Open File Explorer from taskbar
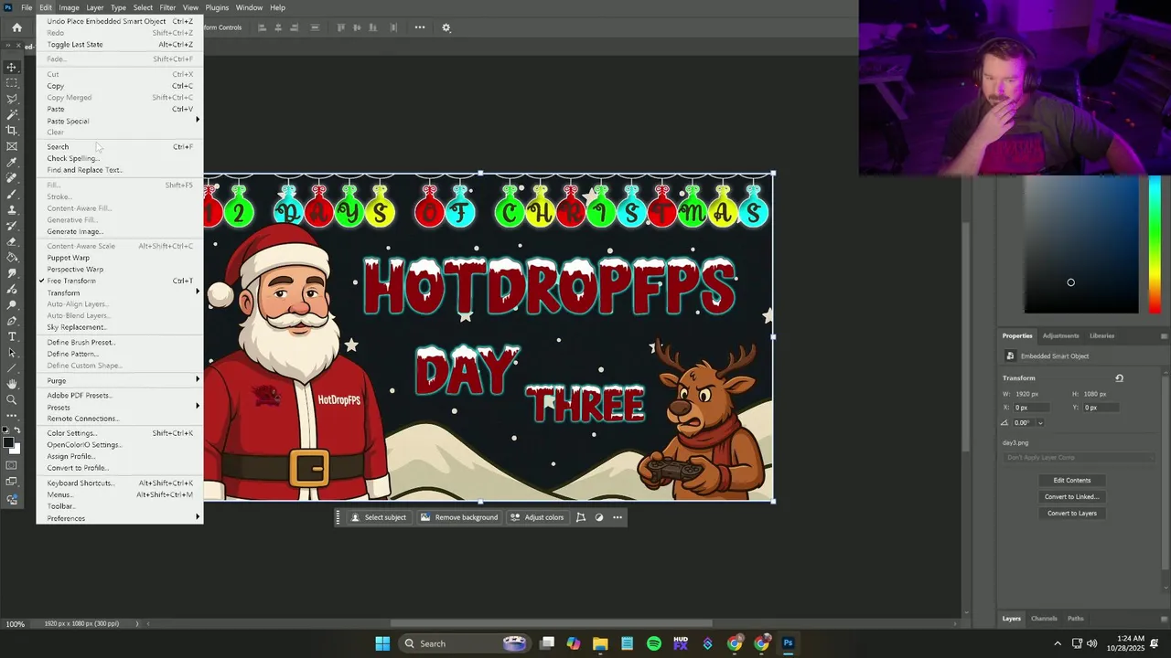Viewport: 1171px width, 658px height. [x=600, y=643]
